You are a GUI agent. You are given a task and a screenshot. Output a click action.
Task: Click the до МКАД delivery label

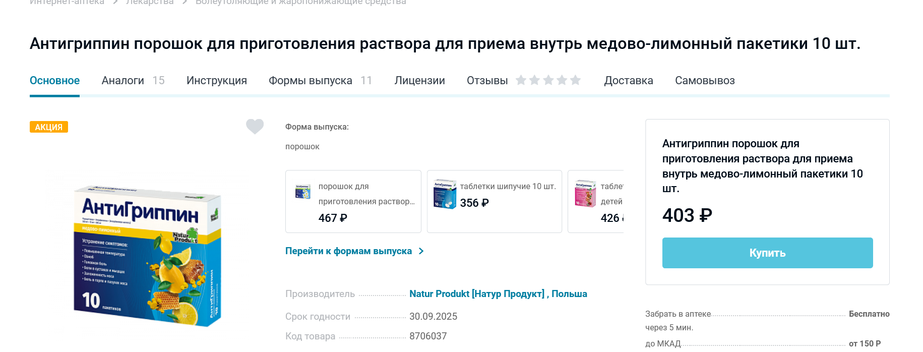[663, 344]
